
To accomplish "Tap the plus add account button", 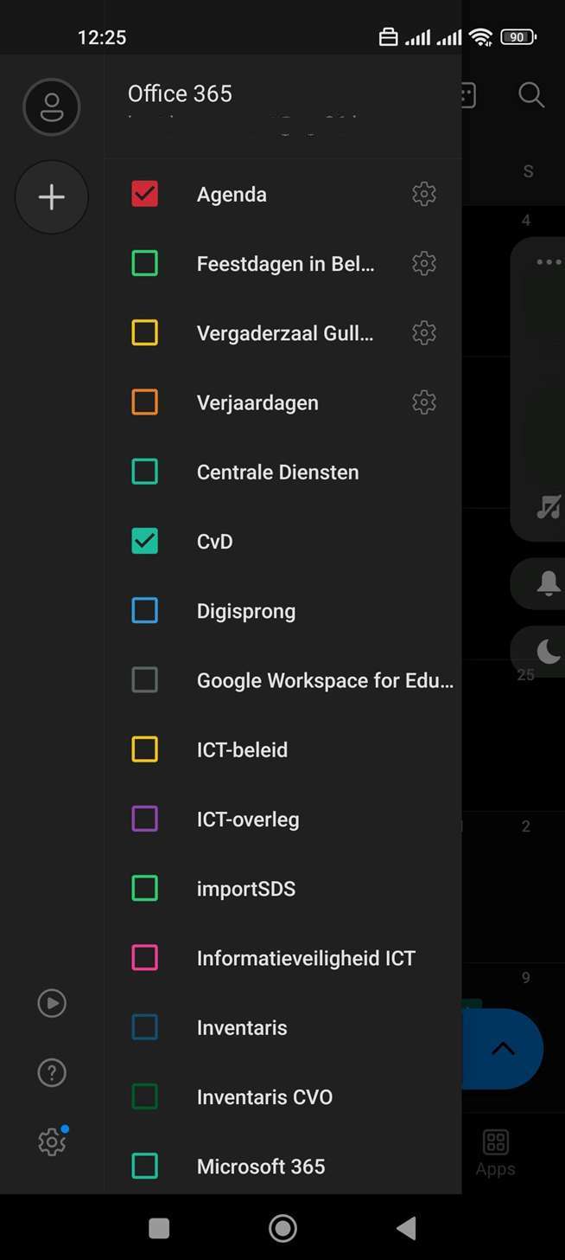I will click(52, 197).
